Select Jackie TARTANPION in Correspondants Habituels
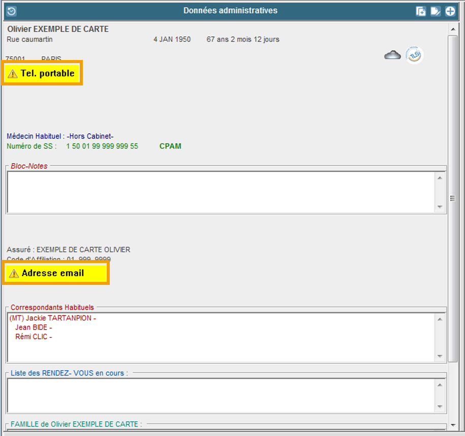Image resolution: width=465 pixels, height=436 pixels. (52, 318)
